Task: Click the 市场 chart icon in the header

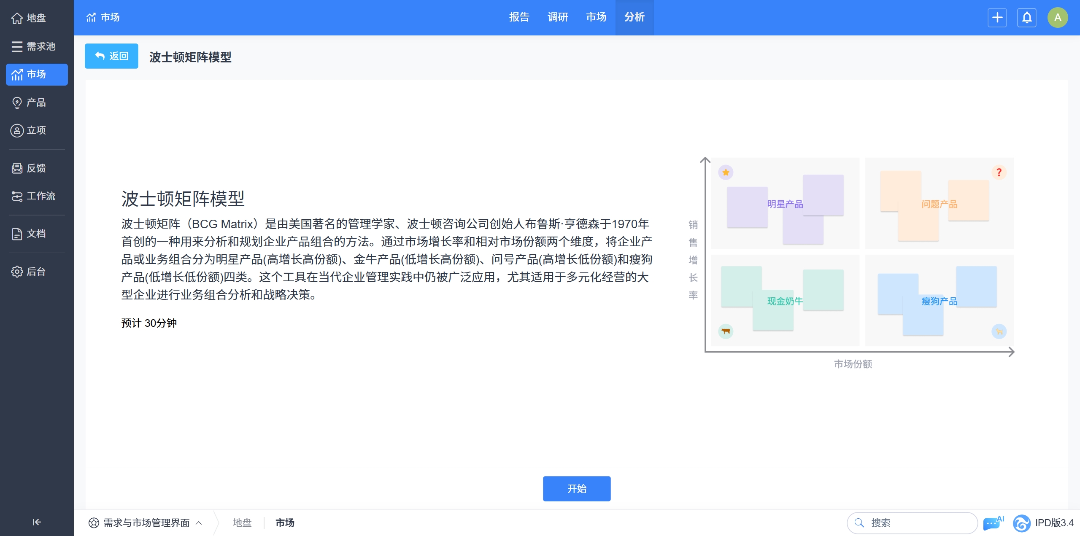Action: (91, 17)
